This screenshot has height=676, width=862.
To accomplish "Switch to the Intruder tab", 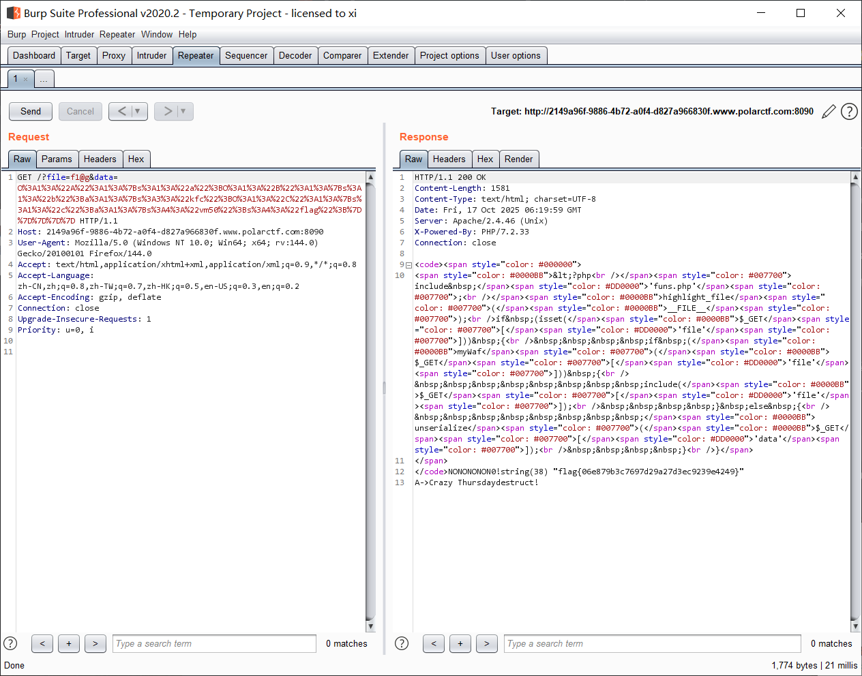I will click(x=151, y=56).
